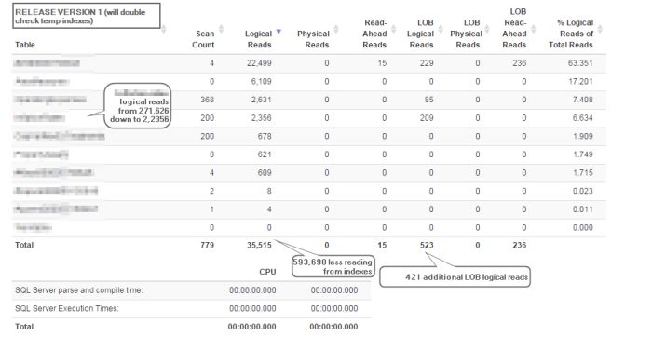
Task: Select the 1.749 percentage cell
Action: coord(582,154)
